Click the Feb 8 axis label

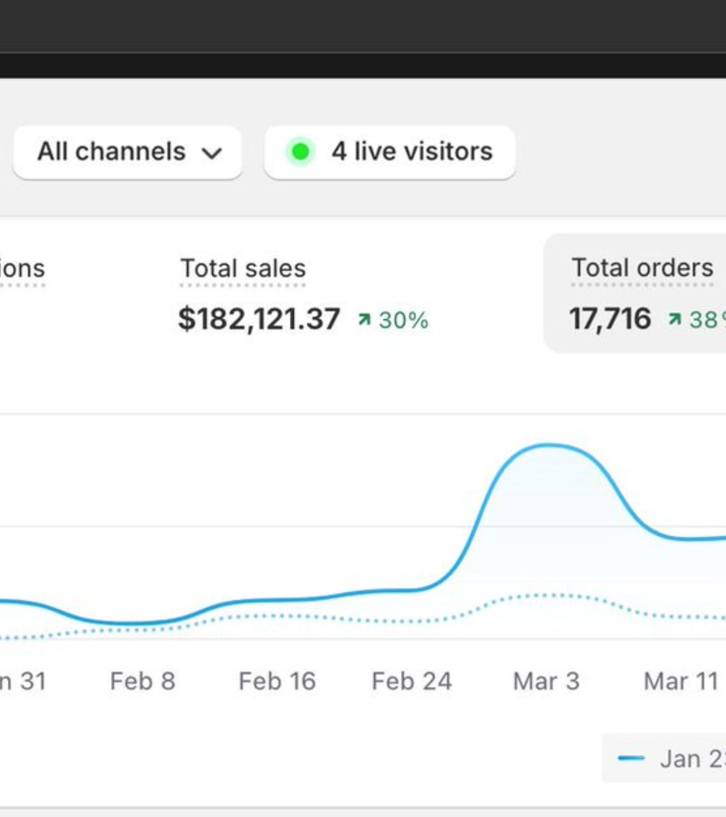click(x=142, y=681)
